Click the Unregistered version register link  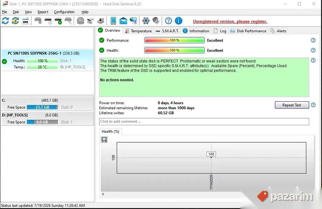230,21
